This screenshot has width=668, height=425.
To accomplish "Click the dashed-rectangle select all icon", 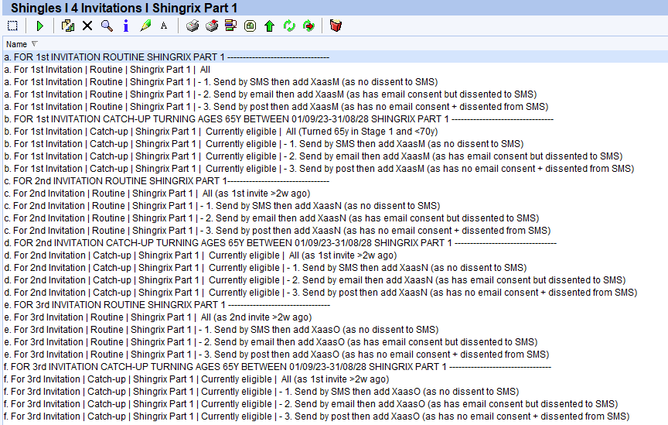I will click(x=13, y=26).
